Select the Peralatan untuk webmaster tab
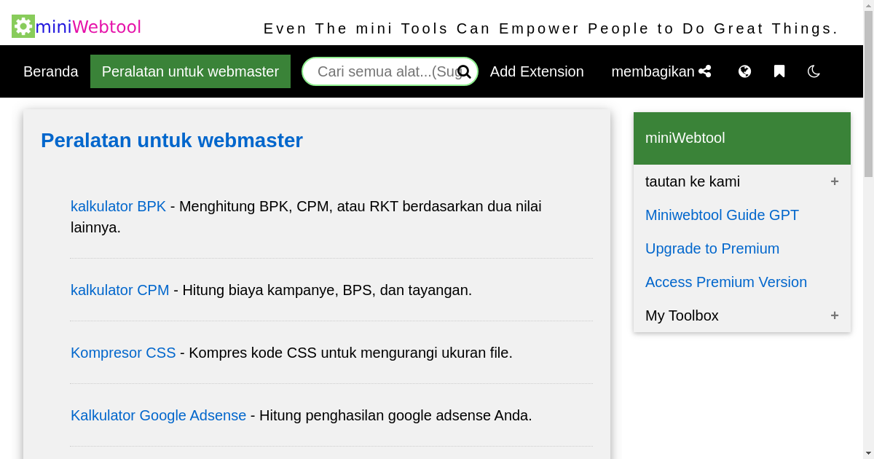 [x=190, y=71]
